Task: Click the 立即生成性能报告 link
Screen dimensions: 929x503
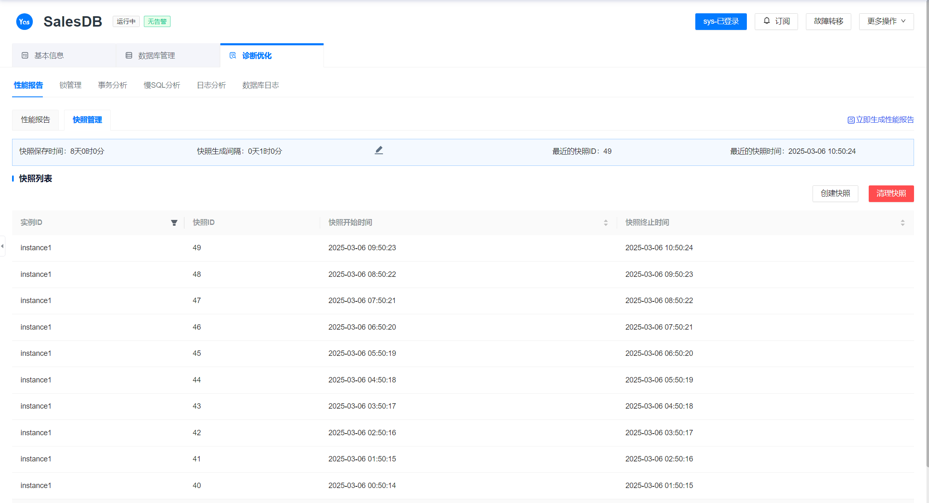Action: tap(885, 120)
